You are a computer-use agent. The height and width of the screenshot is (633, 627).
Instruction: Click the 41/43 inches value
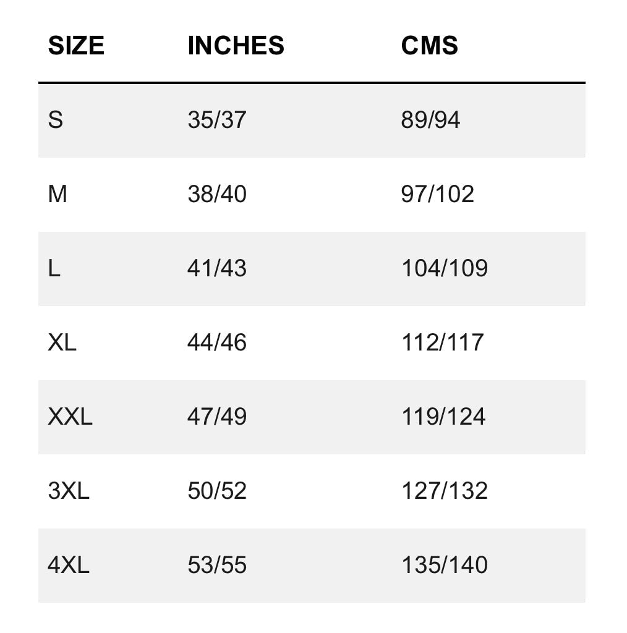coord(216,268)
